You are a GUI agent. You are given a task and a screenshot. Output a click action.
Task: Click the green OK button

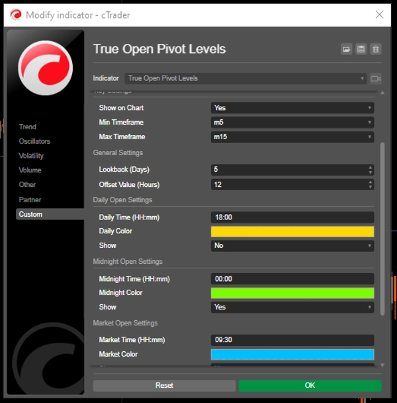coord(310,385)
